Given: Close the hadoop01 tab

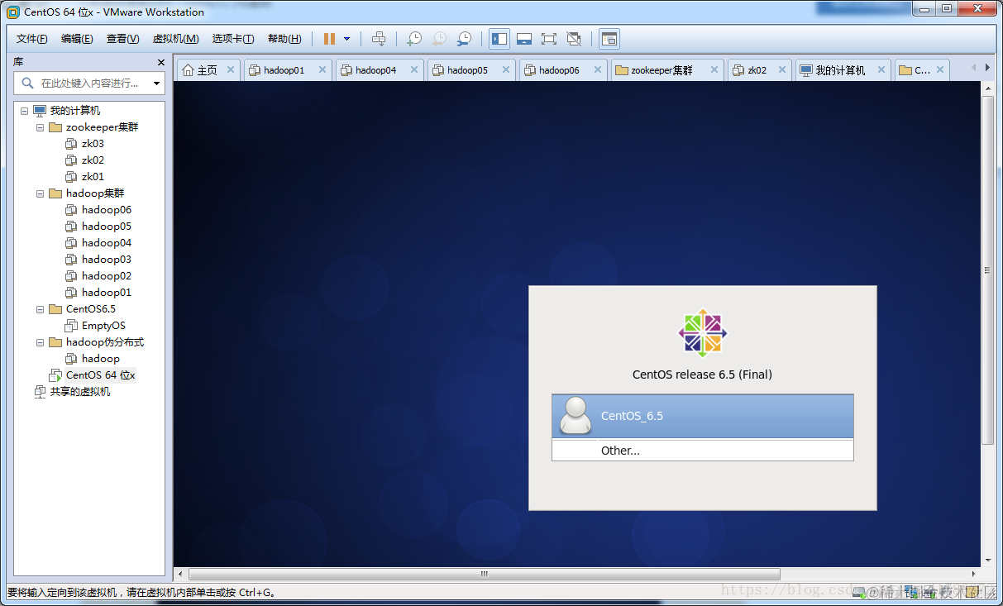Looking at the screenshot, I should tap(322, 70).
